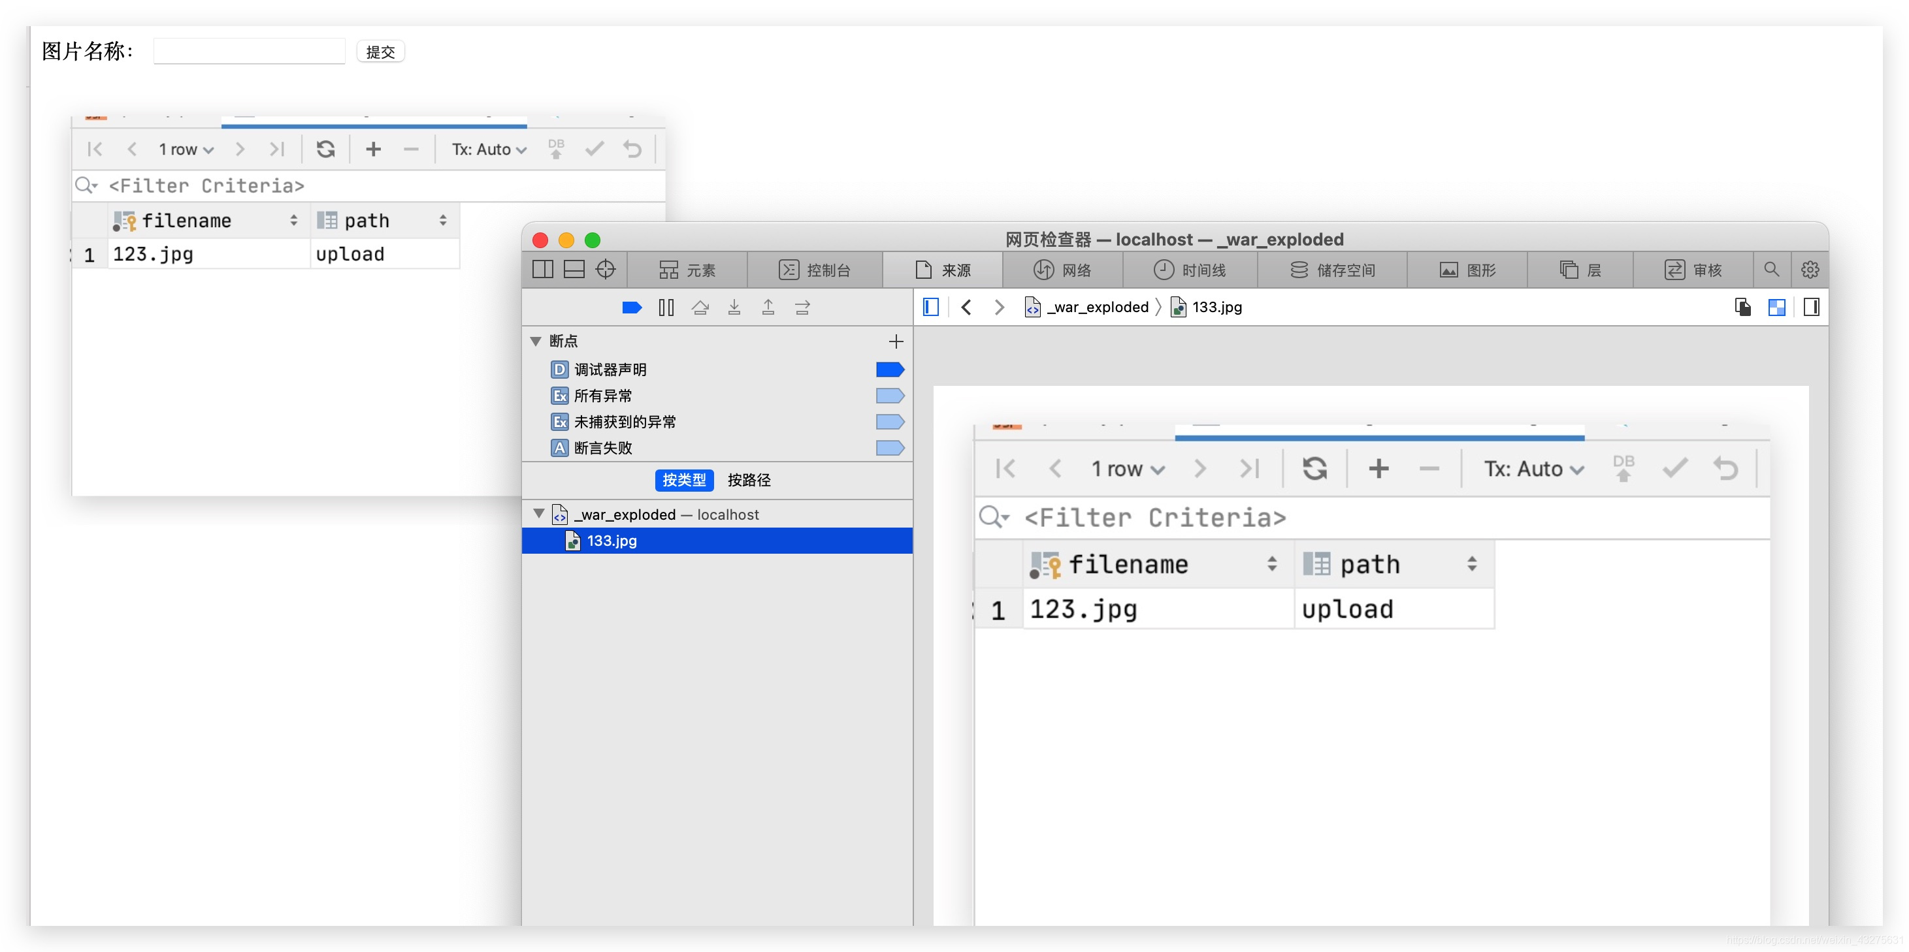Toggle all breakpoints enabled arrow
Image resolution: width=1909 pixels, height=952 pixels.
point(631,308)
